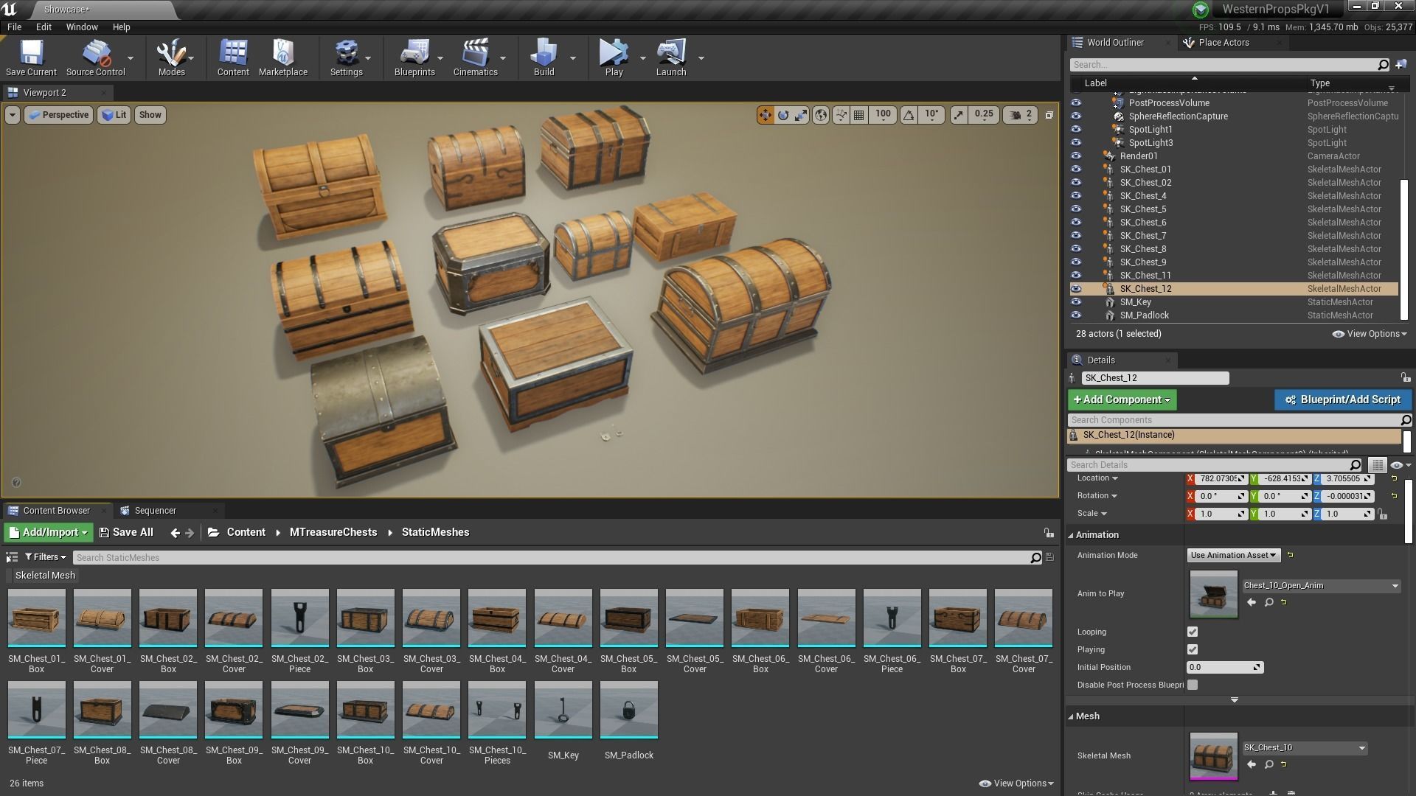1416x796 pixels.
Task: Click the Save Current toolbar icon
Action: pos(31,57)
